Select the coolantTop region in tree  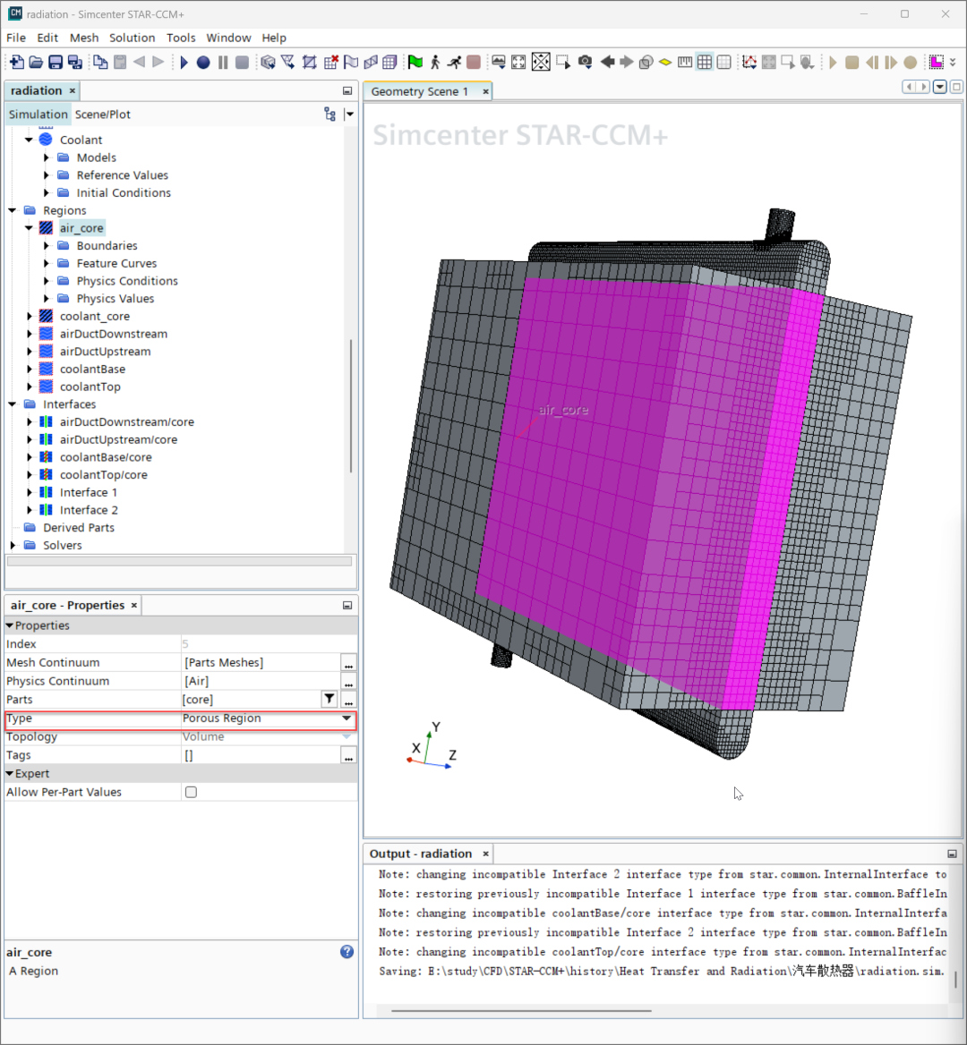click(90, 387)
